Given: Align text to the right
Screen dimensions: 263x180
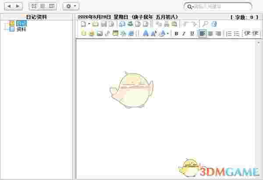Looking at the screenshot, I should [x=218, y=34].
